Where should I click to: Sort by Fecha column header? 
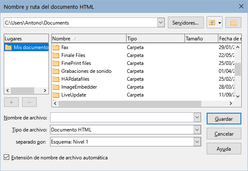[230, 38]
